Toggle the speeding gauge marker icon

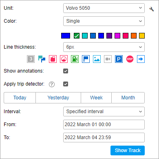64,59
